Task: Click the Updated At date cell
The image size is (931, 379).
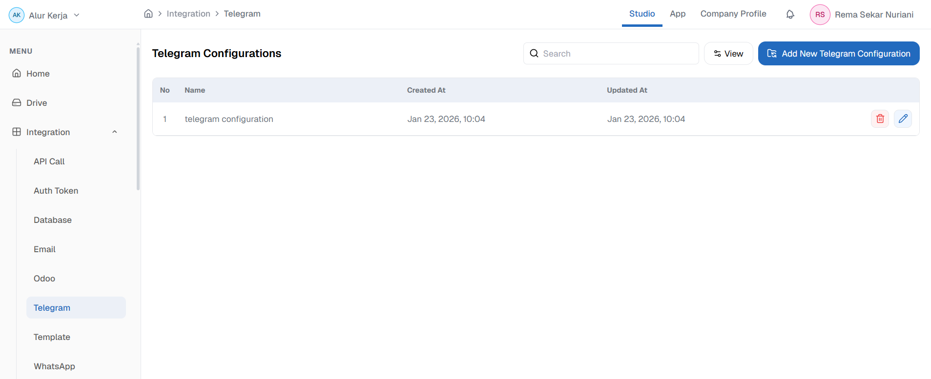Action: [646, 119]
